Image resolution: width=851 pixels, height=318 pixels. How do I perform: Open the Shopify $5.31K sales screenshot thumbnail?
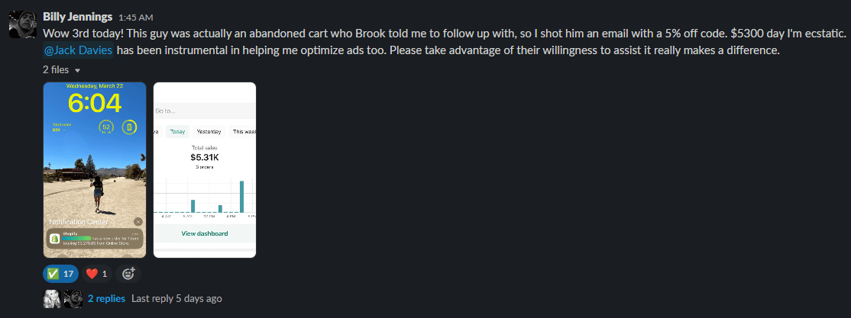click(205, 169)
